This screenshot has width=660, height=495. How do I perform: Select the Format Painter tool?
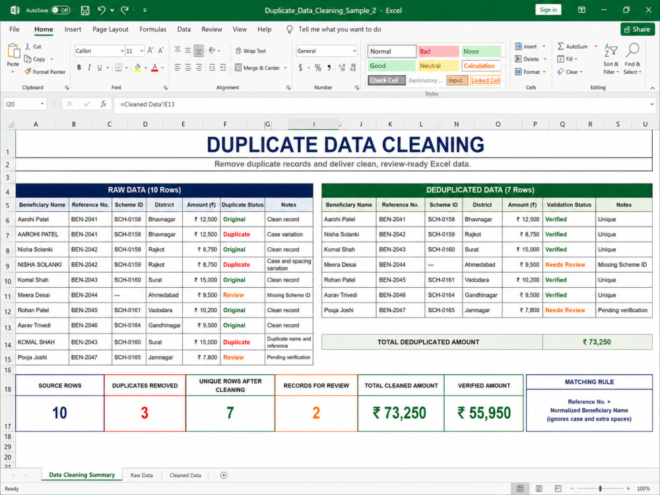[45, 72]
